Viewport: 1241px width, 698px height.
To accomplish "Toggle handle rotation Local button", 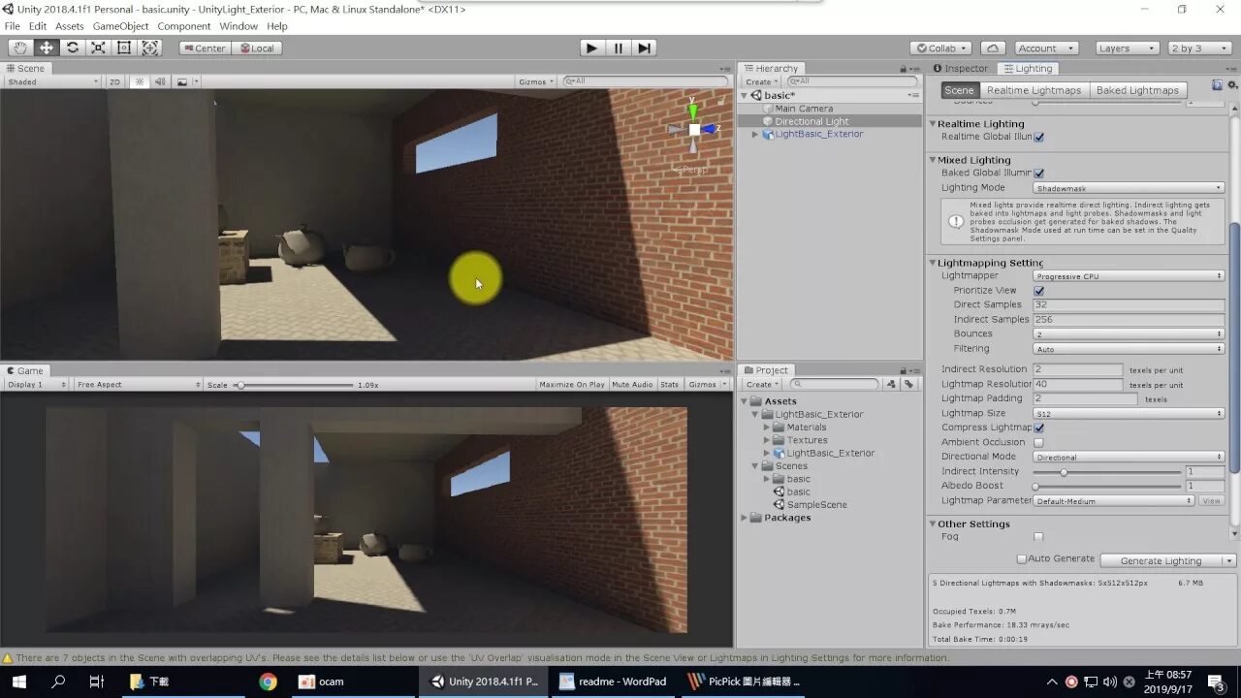I will pos(256,48).
